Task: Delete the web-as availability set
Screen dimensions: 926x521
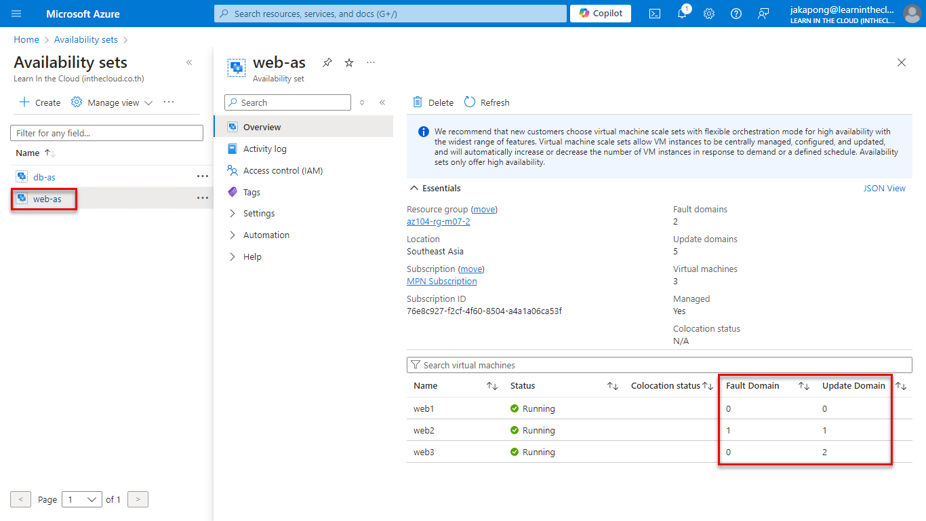Action: [433, 102]
